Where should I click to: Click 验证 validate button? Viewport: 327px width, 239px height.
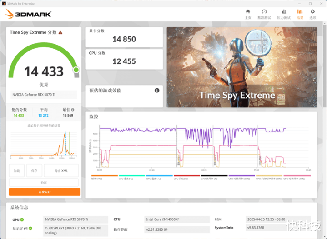tap(45, 182)
